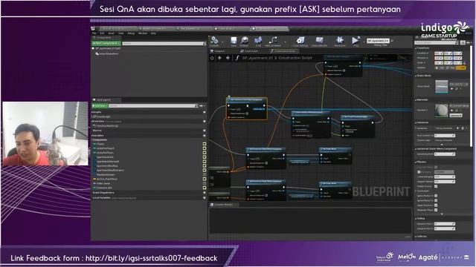Open the Edit menu
This screenshot has width=476, height=267.
point(102,33)
